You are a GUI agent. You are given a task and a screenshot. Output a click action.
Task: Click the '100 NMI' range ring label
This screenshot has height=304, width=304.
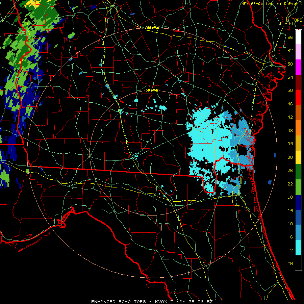pos(152,28)
